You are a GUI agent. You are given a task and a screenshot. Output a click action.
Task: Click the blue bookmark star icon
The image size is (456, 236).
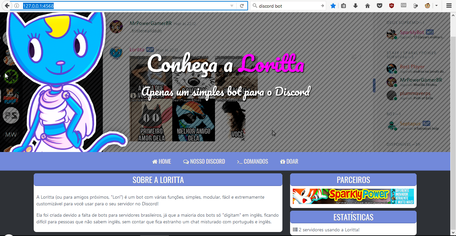[333, 6]
